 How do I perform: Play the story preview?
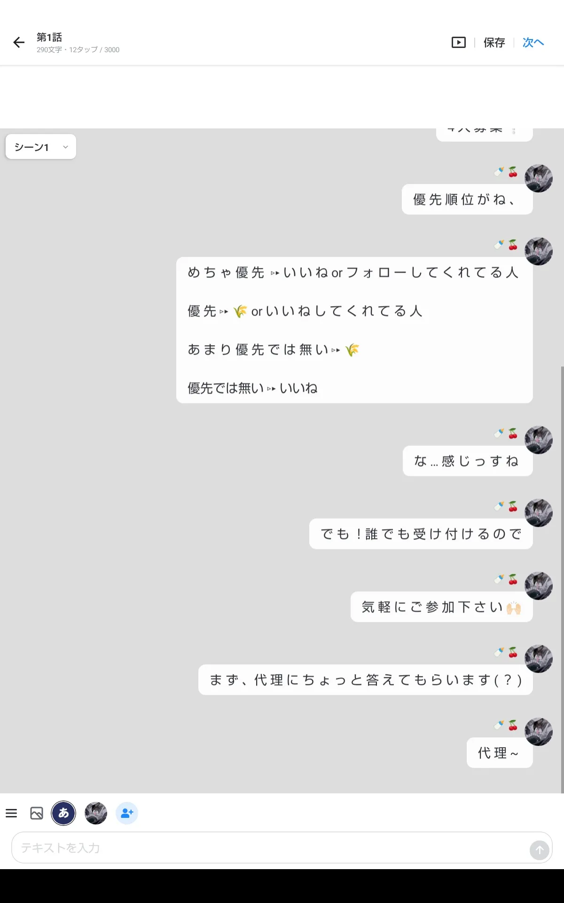click(x=458, y=43)
